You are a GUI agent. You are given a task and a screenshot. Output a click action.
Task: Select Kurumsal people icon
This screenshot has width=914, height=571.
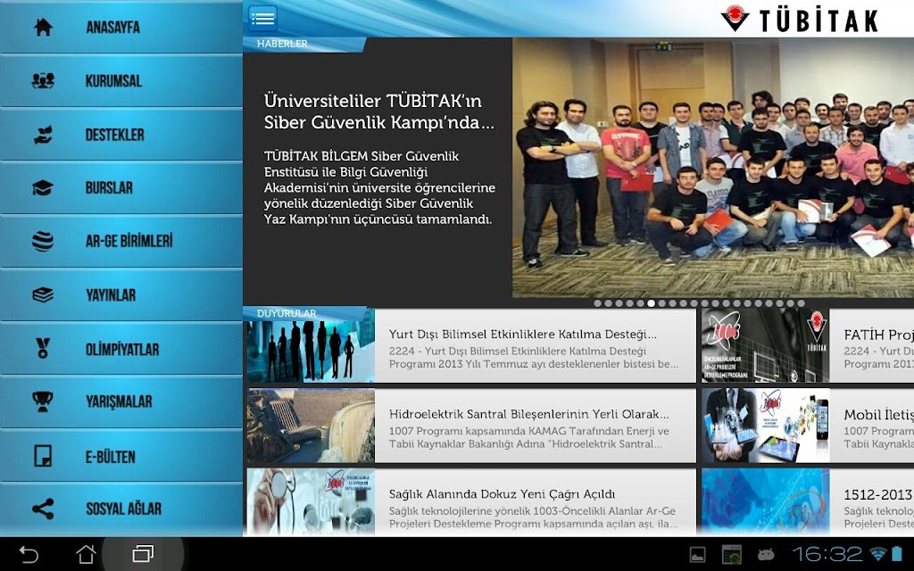(x=43, y=80)
